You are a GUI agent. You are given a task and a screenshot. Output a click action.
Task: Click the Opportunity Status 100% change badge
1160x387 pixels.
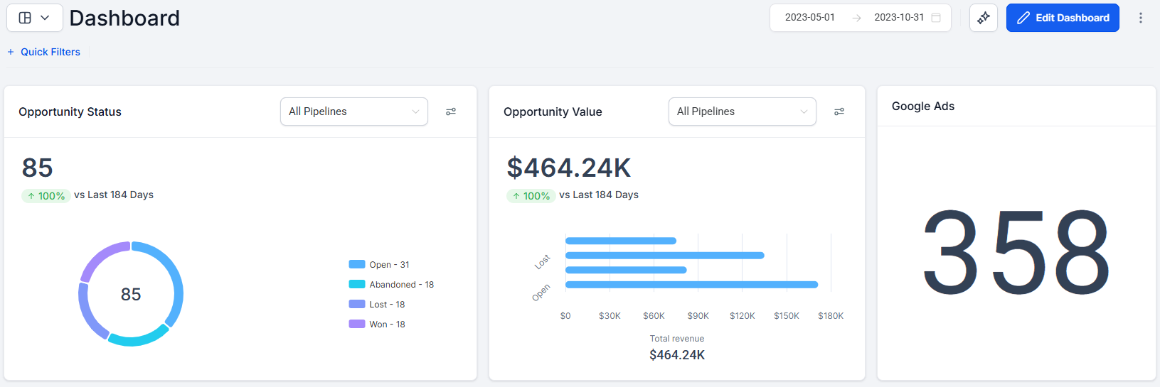(46, 196)
